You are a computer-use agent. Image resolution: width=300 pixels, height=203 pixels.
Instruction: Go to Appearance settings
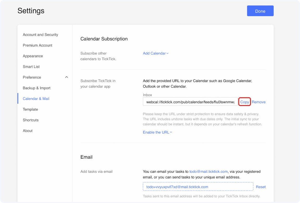click(x=33, y=56)
